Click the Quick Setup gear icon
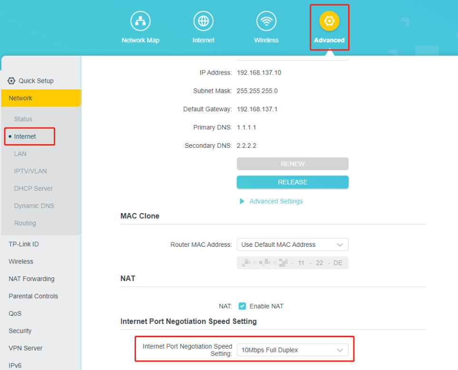Screen dimensions: 458x370 click(x=11, y=81)
